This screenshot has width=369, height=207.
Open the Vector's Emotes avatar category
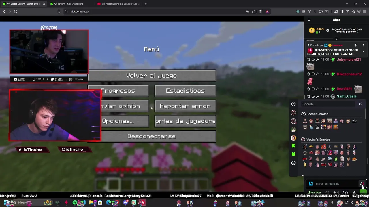click(x=293, y=112)
